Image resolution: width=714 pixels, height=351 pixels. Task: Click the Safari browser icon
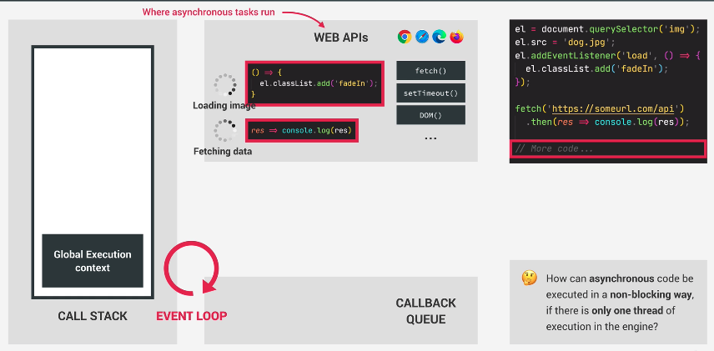(422, 37)
